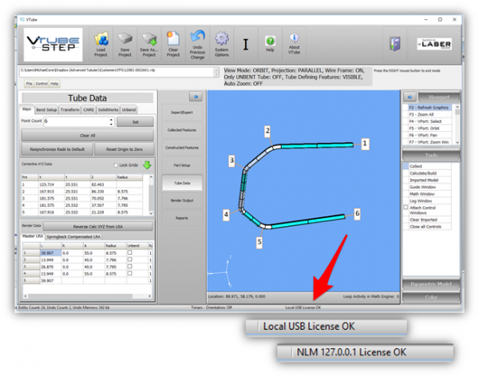Tick the Unbend checkbox in the first LRA row
This screenshot has height=377, width=479.
pos(130,252)
